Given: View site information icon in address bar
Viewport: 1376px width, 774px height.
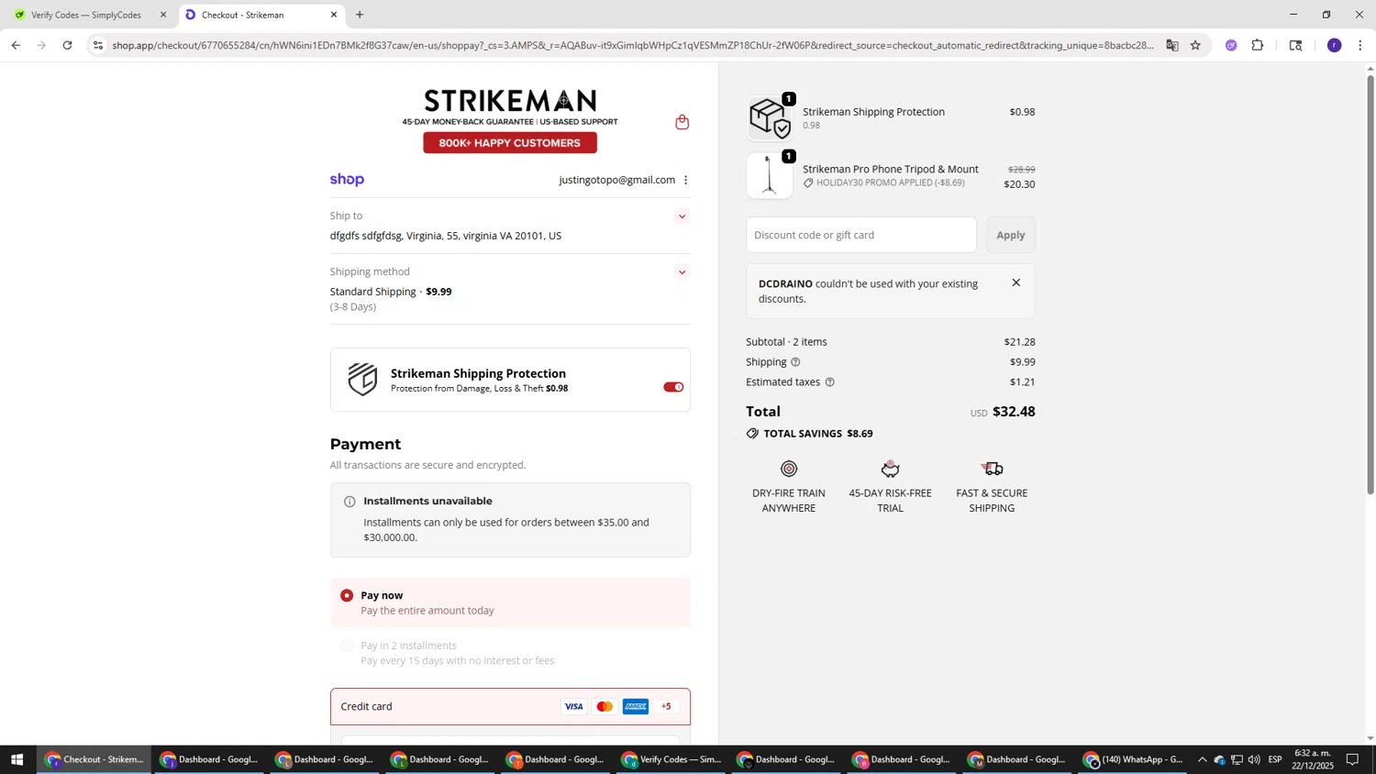Looking at the screenshot, I should tap(98, 45).
